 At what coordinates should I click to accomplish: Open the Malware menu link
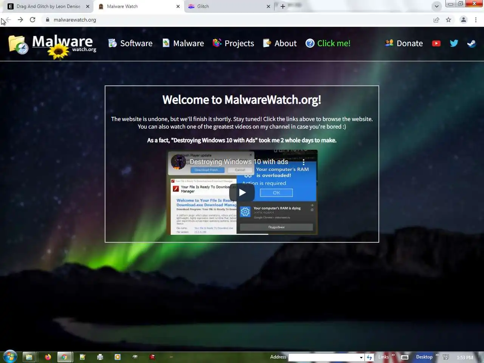183,43
